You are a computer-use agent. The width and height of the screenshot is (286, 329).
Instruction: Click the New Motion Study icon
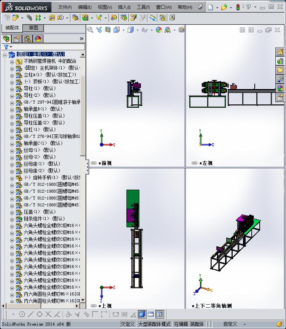pos(114,18)
